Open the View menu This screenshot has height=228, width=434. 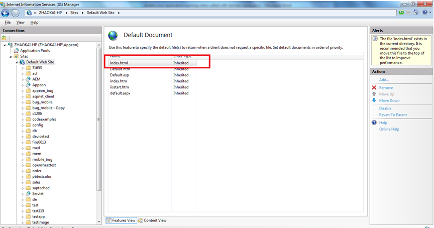click(x=20, y=23)
